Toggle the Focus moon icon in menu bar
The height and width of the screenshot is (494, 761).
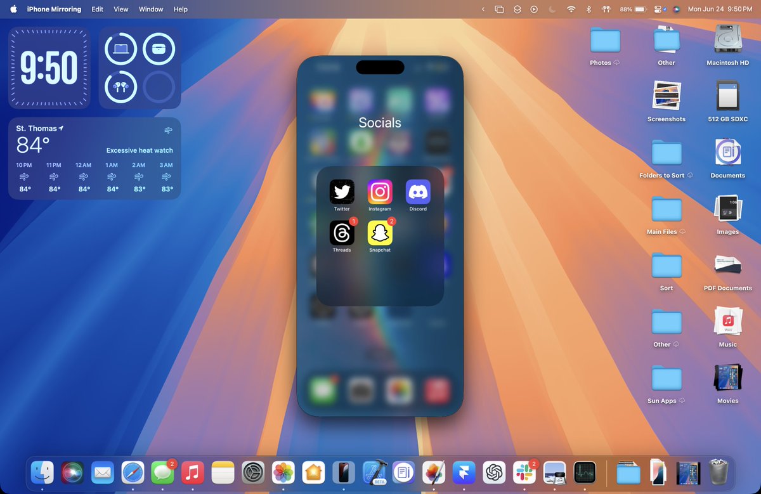pyautogui.click(x=552, y=9)
